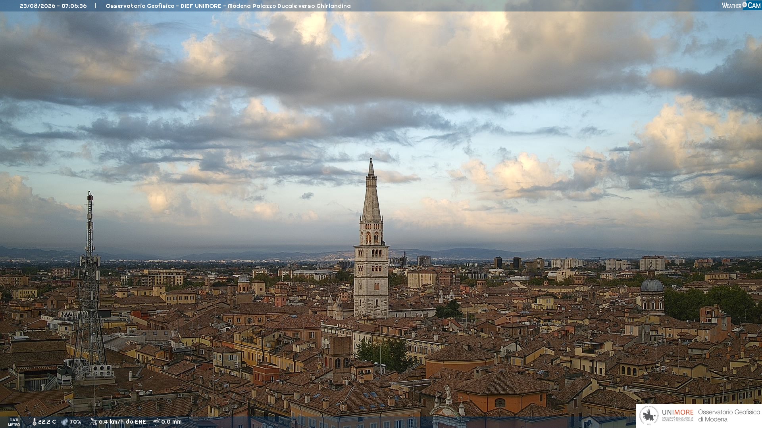Screen dimensions: 762x428
Task: Click the 6.4 km/h da ENE wind reading
Action: (x=122, y=422)
